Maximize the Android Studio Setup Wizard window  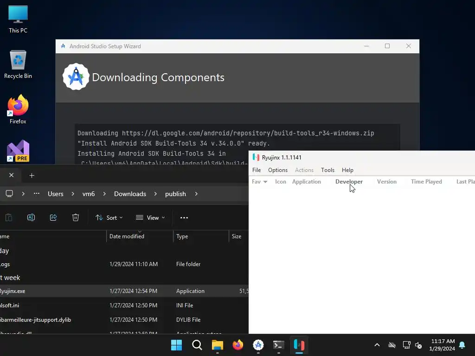[387, 46]
